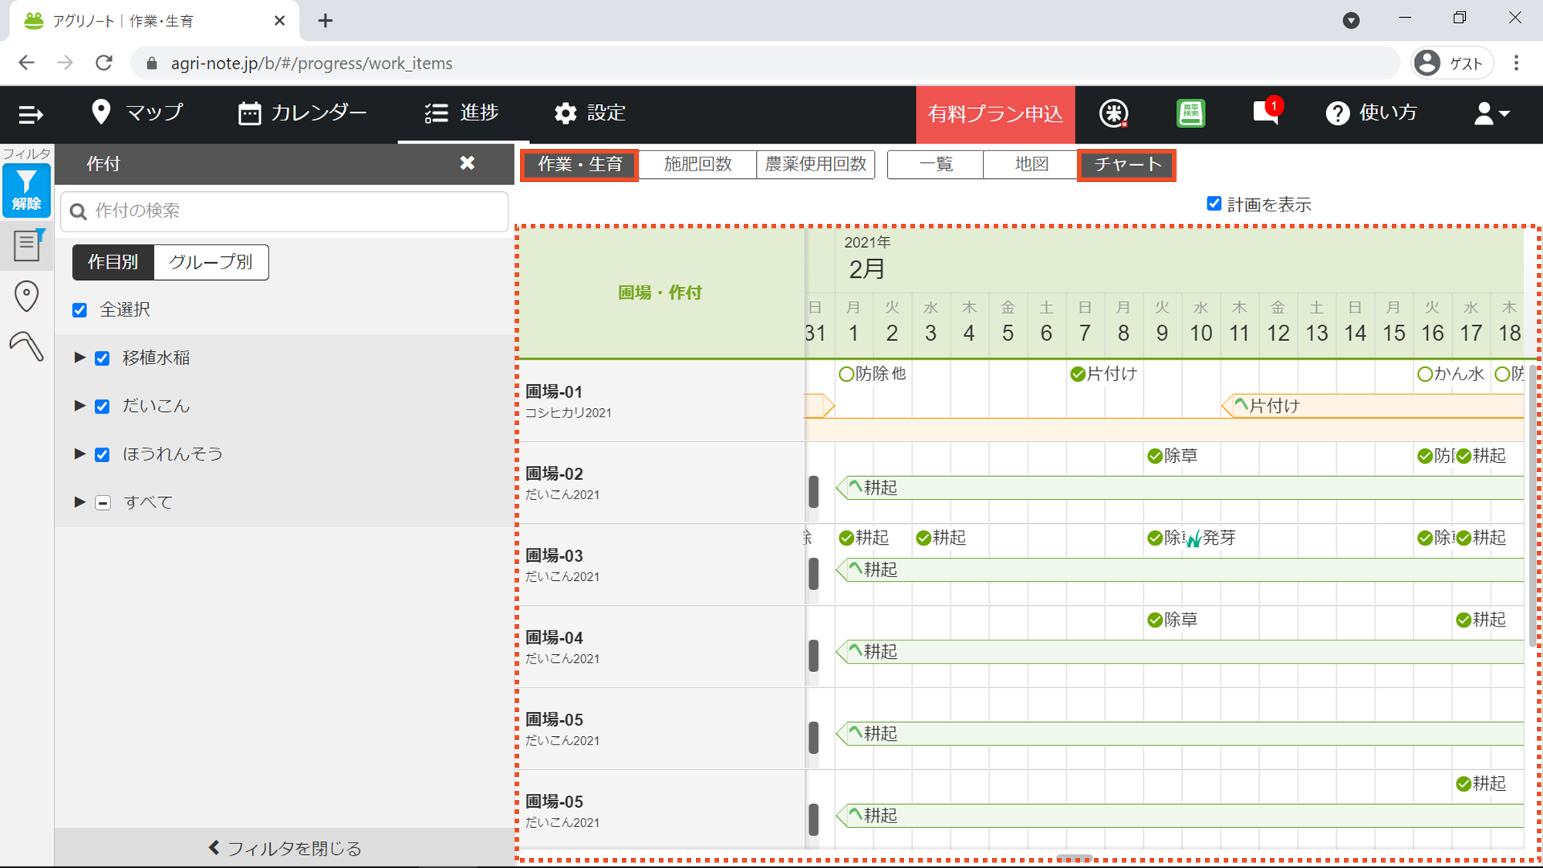Viewport: 1543px width, 868px height.
Task: Switch to the 施肥回数 tab
Action: coord(697,164)
